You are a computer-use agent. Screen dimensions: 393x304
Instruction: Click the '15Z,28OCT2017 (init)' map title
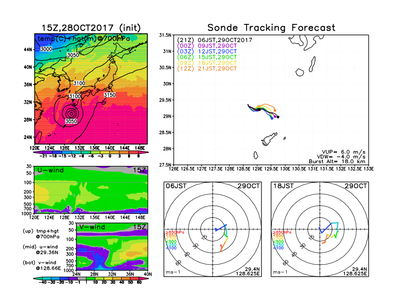91,28
